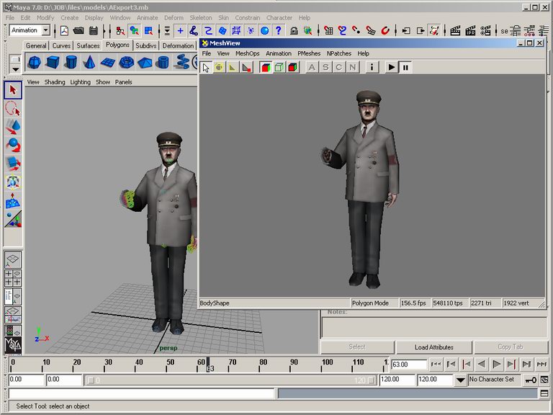Screen dimensions: 553x415
Task: Create a polygon torus from the shelf
Action: click(x=126, y=63)
